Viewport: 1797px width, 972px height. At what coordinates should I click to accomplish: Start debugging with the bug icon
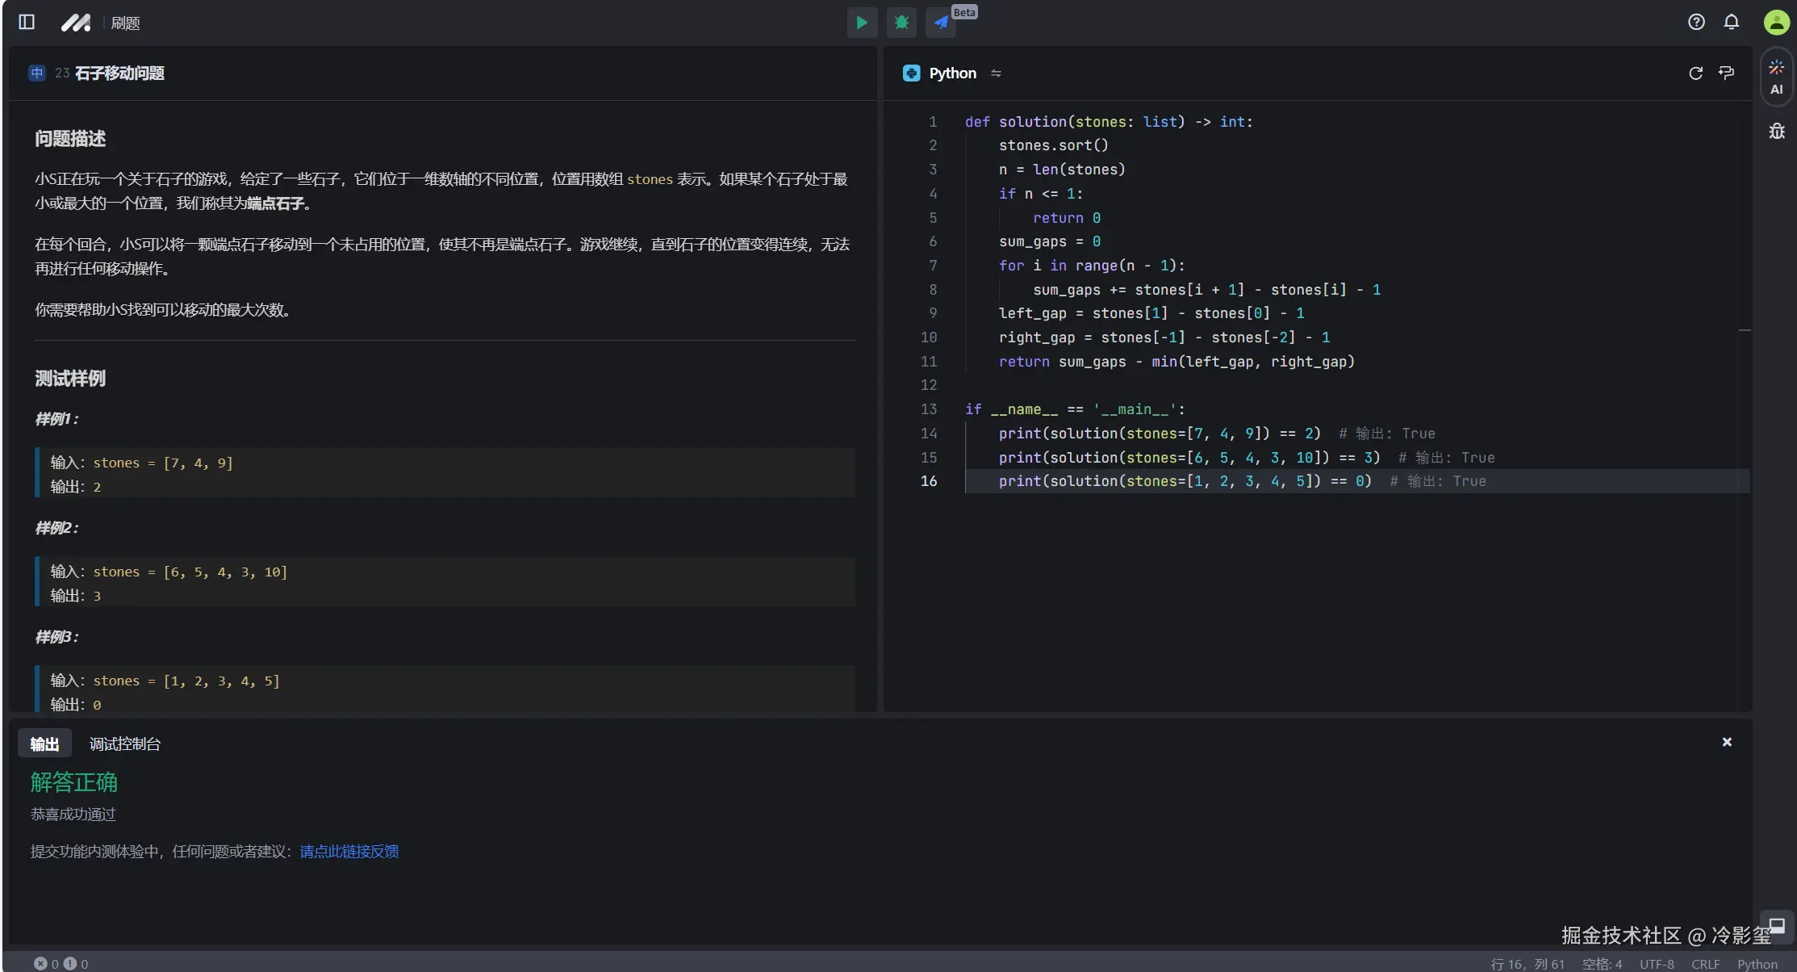point(901,23)
